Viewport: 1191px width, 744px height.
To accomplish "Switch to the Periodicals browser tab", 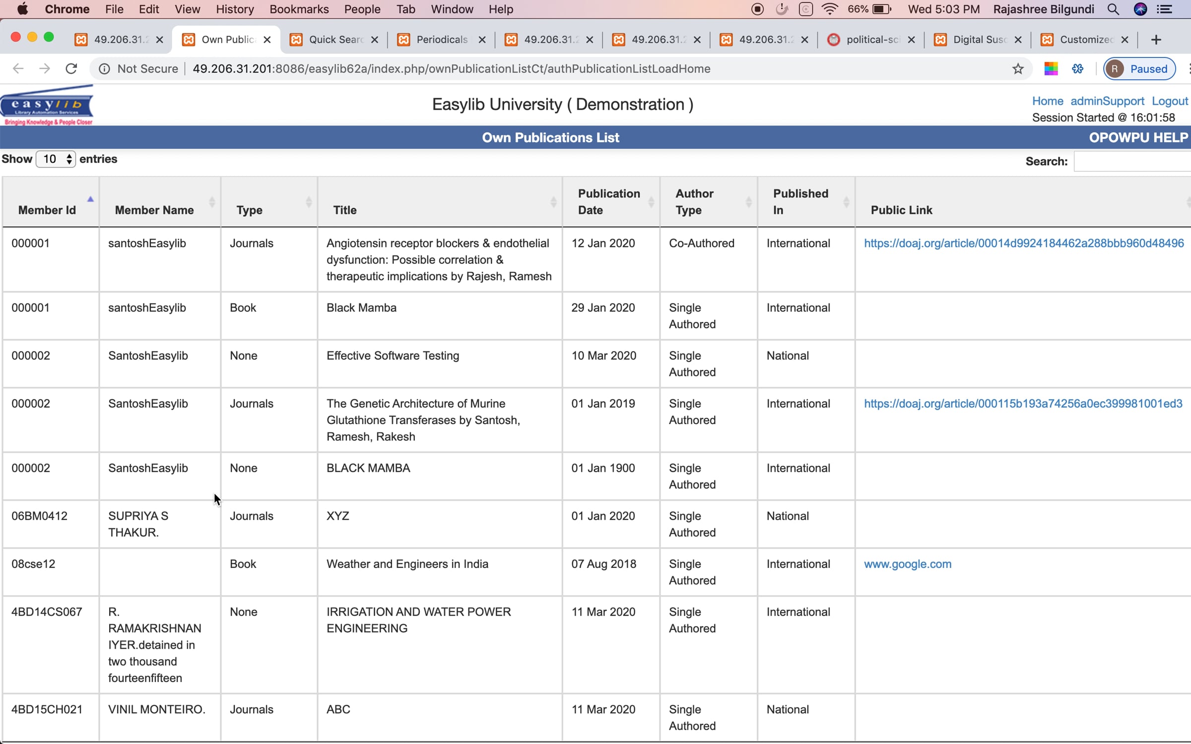I will tap(442, 40).
